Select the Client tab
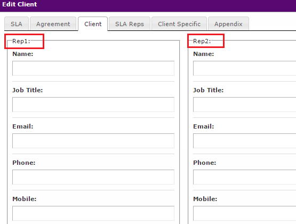Screen dimensions: 296x224 click(x=93, y=24)
